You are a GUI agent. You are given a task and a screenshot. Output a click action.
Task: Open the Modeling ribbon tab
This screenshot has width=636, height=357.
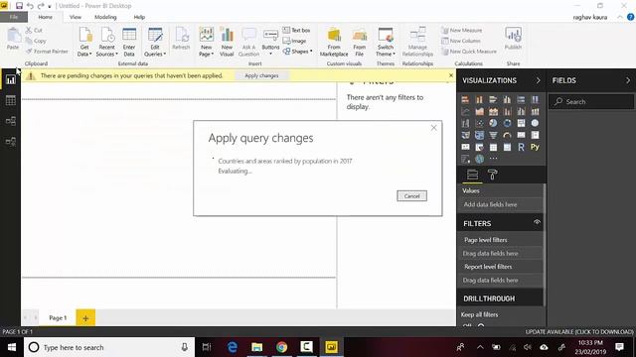[x=105, y=17]
